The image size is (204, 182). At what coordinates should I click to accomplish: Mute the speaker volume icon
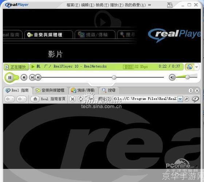[x=172, y=77]
